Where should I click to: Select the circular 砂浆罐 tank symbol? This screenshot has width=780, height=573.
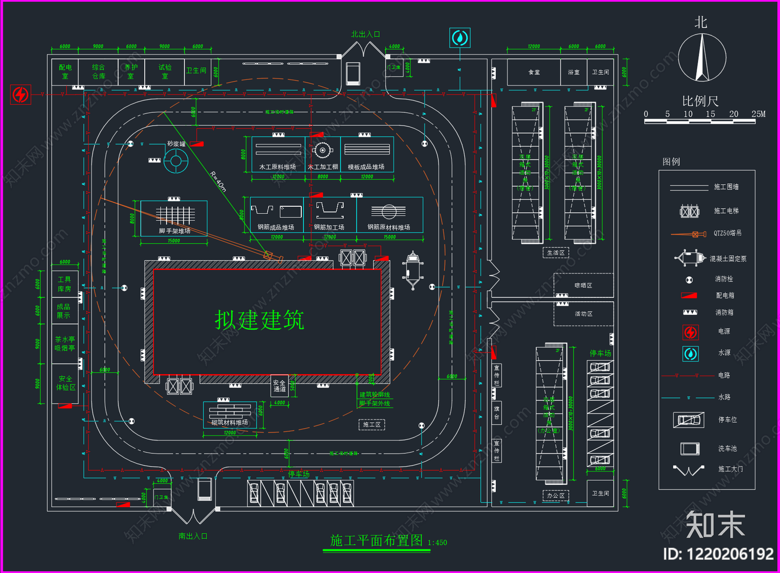point(176,160)
